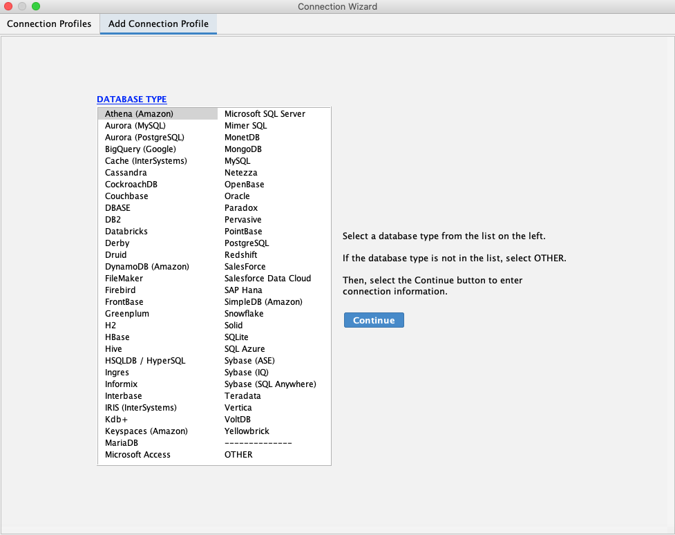This screenshot has width=675, height=535.
Task: Choose Redshift from the list
Action: click(240, 255)
